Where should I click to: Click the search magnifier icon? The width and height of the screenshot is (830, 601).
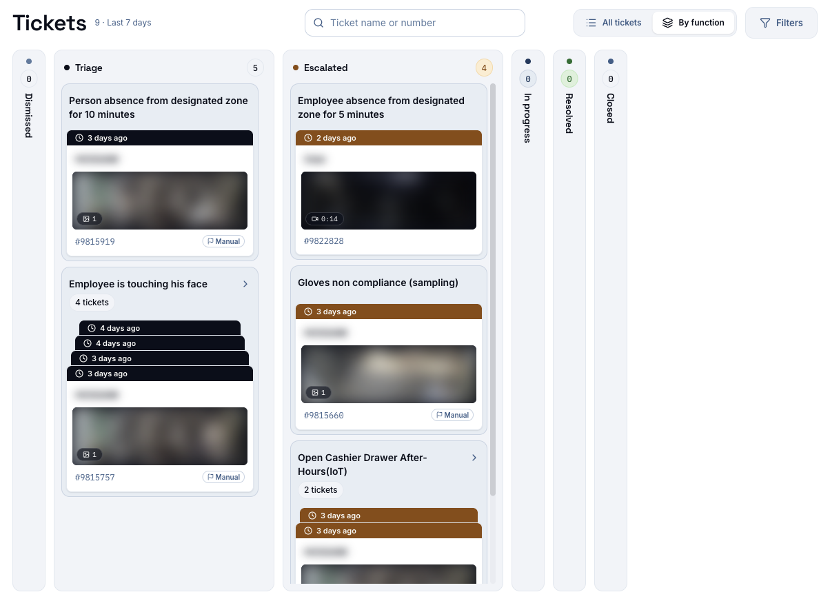pos(318,23)
